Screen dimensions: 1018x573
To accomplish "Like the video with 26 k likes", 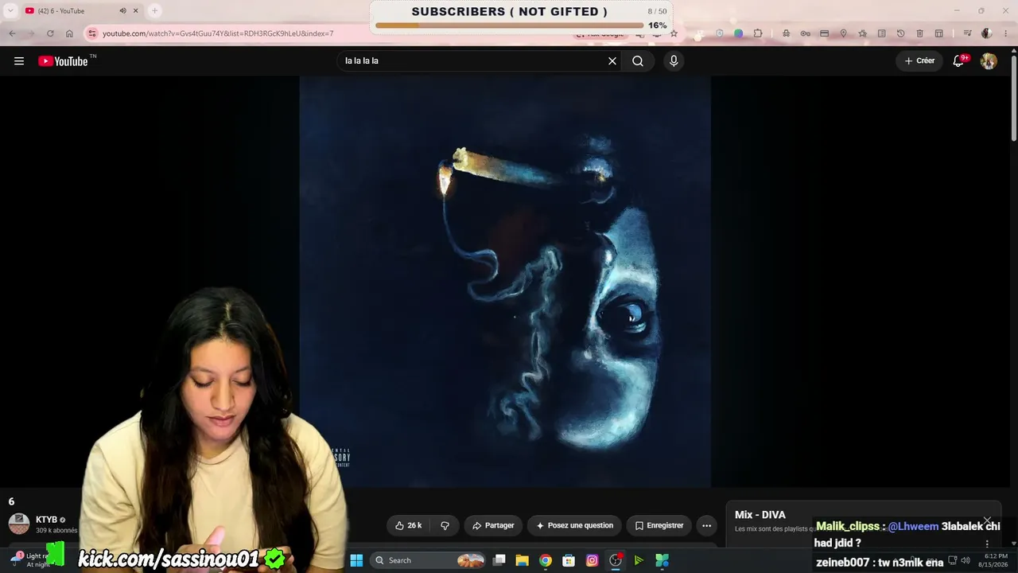I will click(408, 525).
